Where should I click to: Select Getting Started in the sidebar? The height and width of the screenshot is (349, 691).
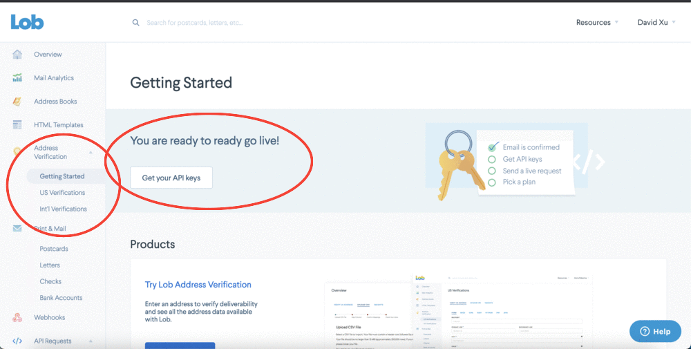pos(62,176)
